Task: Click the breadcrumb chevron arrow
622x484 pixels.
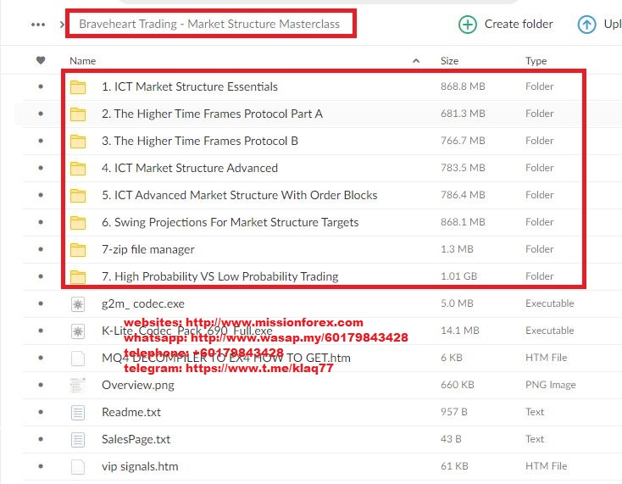Action: click(62, 25)
